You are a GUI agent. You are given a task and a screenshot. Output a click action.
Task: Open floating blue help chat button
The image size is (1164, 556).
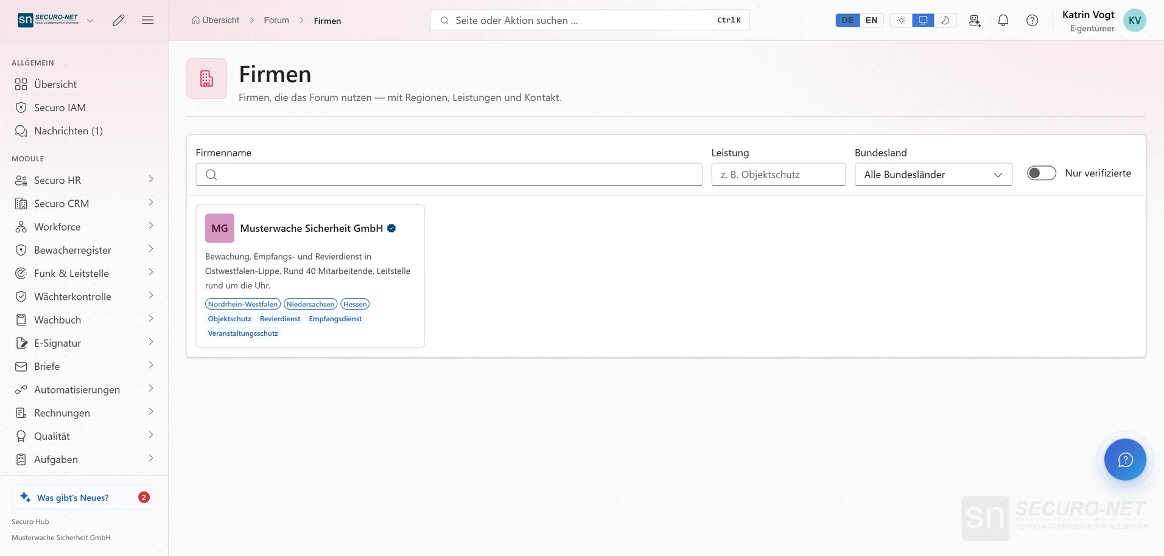[x=1125, y=459]
